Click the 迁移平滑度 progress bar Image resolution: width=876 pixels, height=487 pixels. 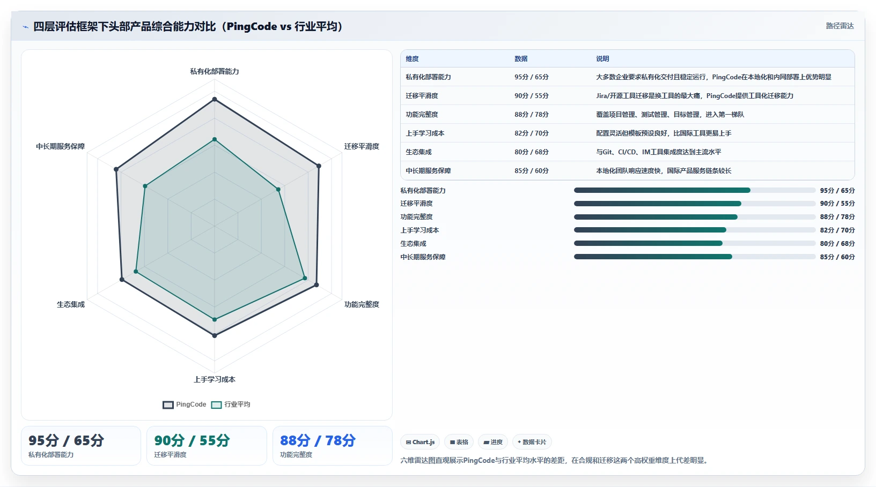tap(695, 204)
